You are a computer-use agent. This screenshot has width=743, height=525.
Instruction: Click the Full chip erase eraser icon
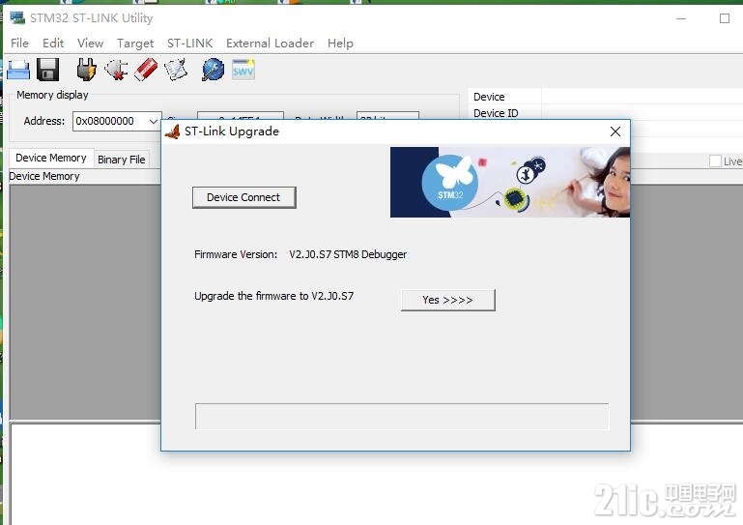tap(146, 70)
